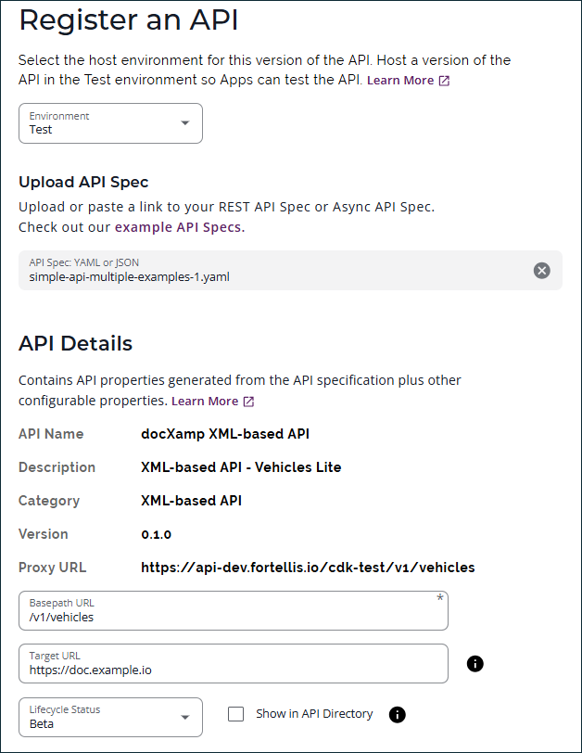
Task: Select the API Name value docXamp XML-based API
Action: (x=224, y=434)
